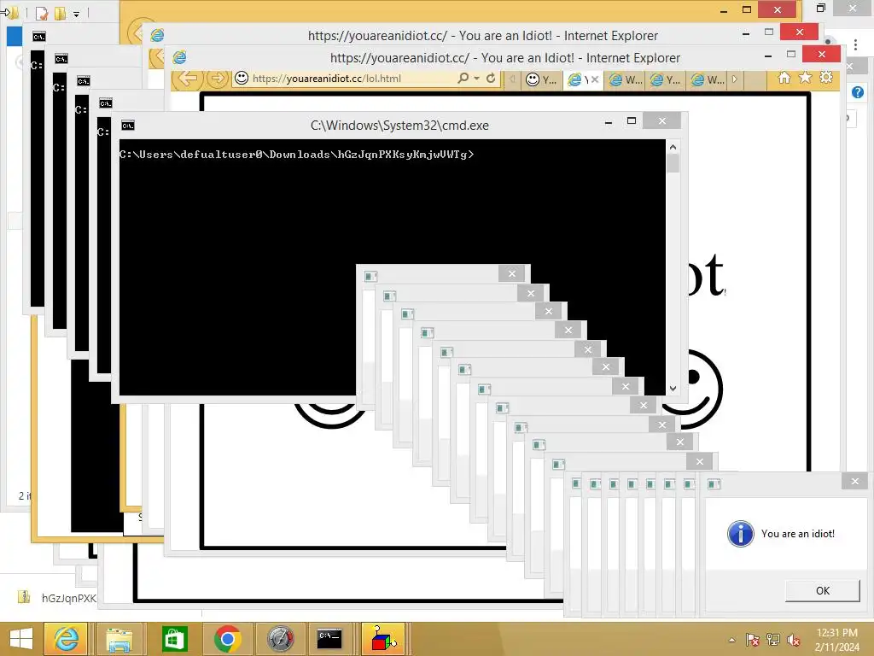Viewport: 874px width, 656px height.
Task: Show more tabs with the right tab-scroll arrow
Action: [735, 79]
